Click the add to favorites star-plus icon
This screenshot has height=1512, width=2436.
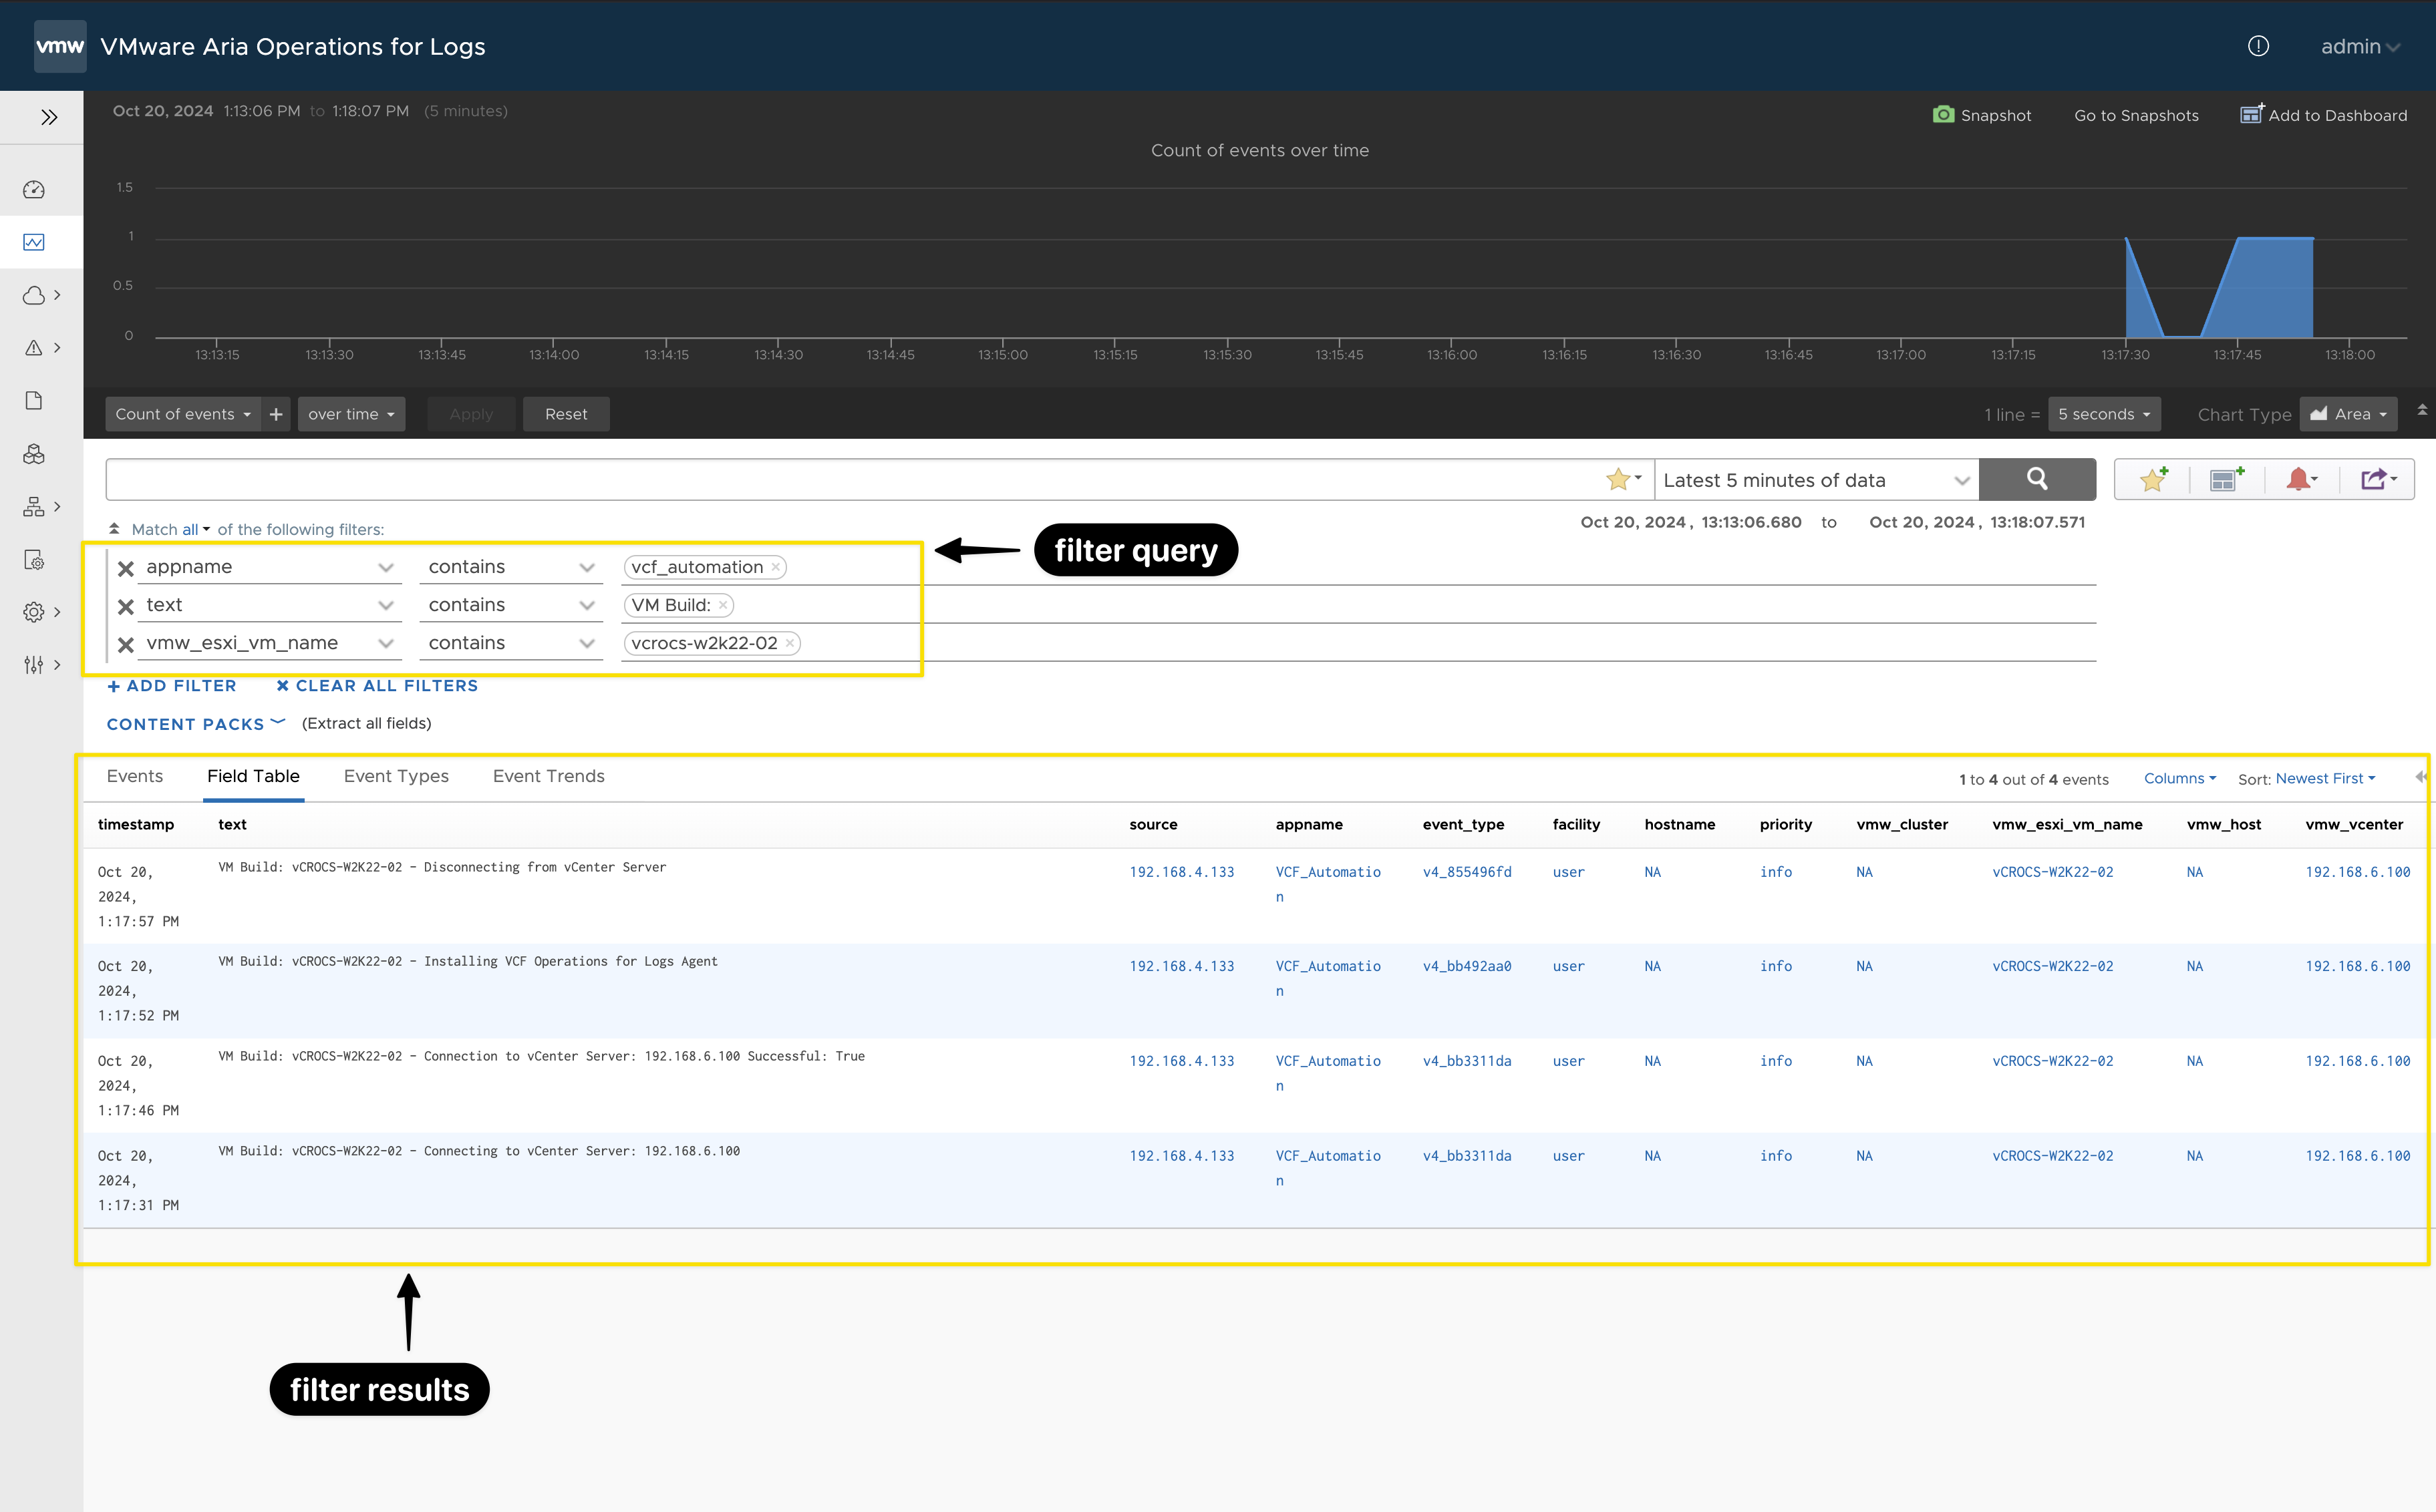tap(2153, 480)
